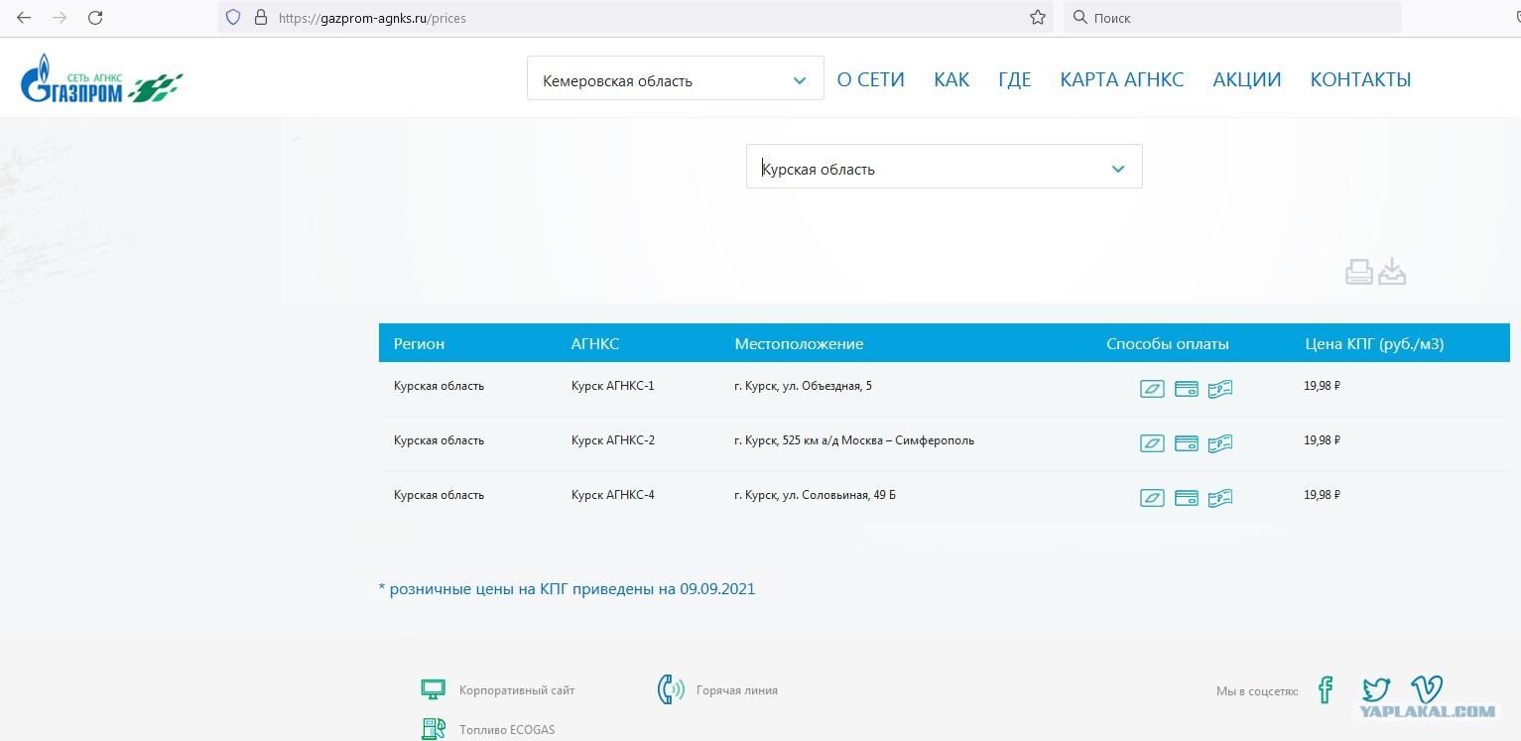Open the Vimeo social page icon
The width and height of the screenshot is (1521, 741).
tap(1427, 689)
